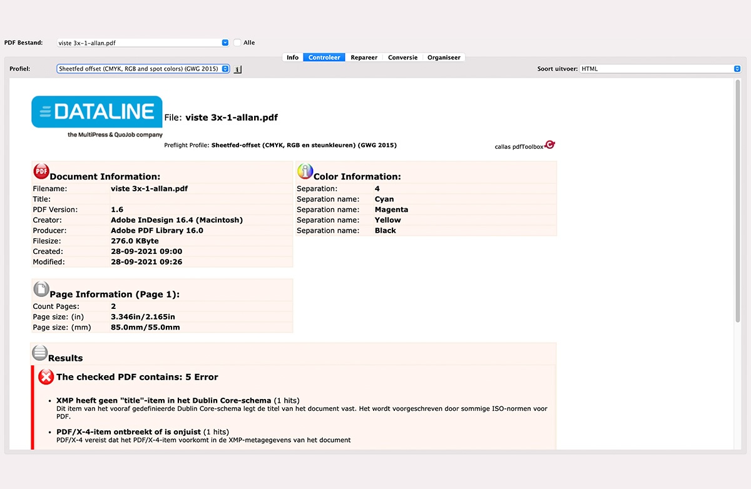The height and width of the screenshot is (489, 751).
Task: Click the Filename value 'viste 3x-1-allan.pdf'
Action: click(x=149, y=188)
